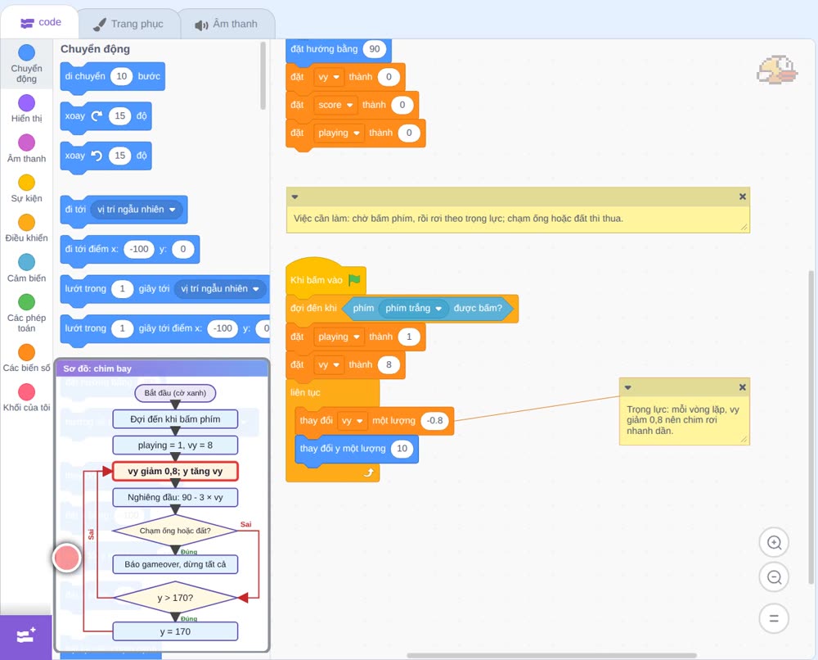Close the 'Trọng lực' comment note

[x=743, y=387]
